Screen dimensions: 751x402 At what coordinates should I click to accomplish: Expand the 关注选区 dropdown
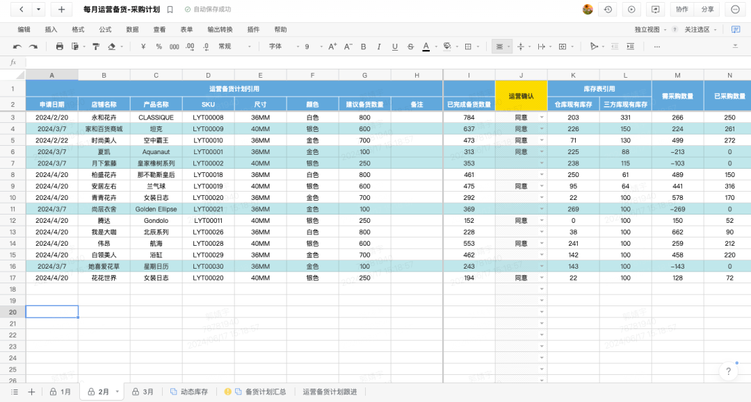click(x=715, y=30)
